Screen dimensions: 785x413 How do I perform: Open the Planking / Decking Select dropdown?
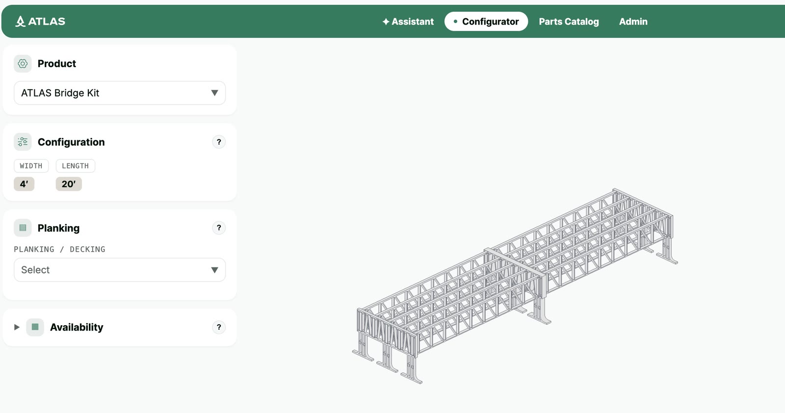(120, 270)
